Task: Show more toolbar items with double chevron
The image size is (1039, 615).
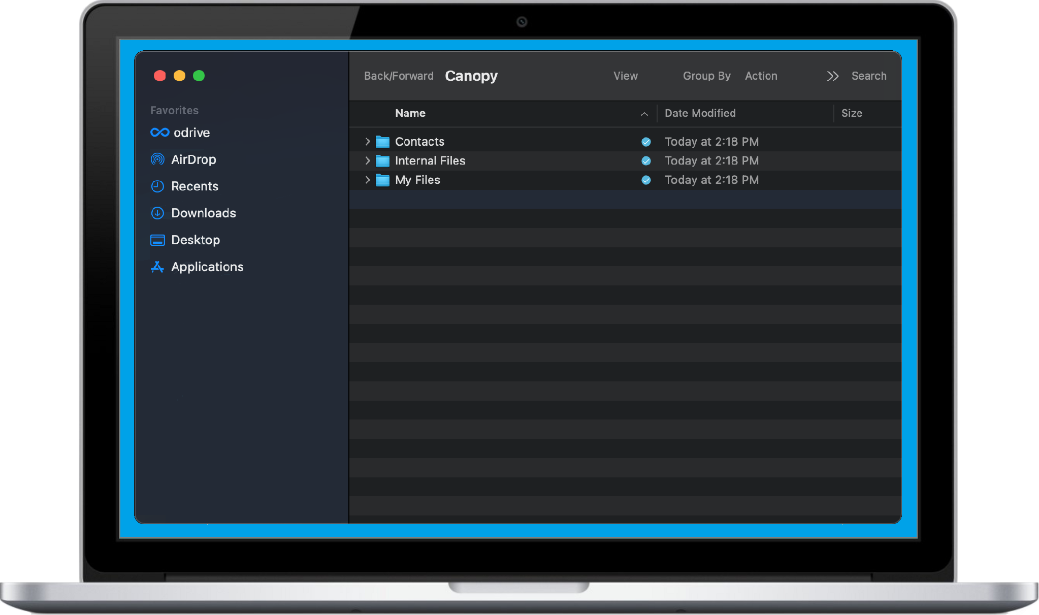Action: [x=832, y=76]
